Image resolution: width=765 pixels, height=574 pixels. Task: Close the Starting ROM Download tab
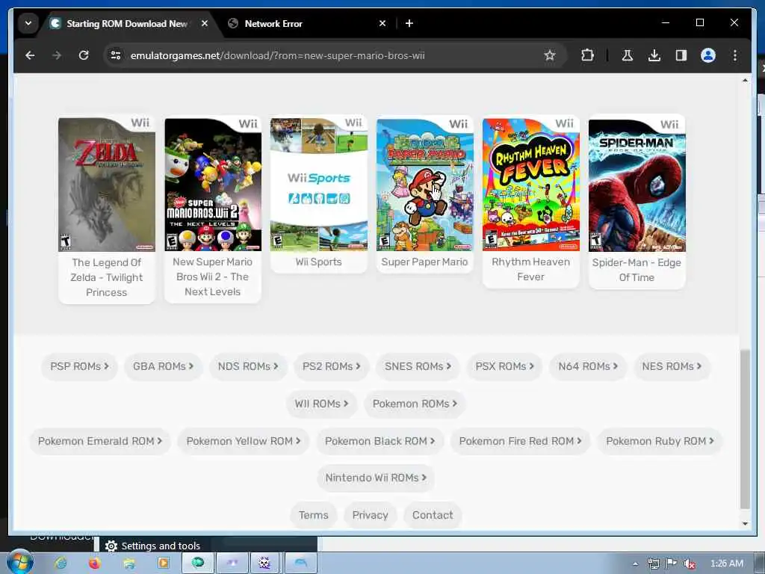tap(205, 23)
